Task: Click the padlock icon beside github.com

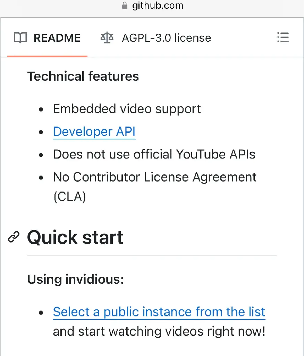Action: tap(125, 5)
